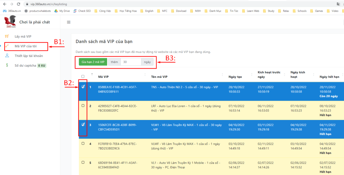The height and width of the screenshot is (175, 344).
Task: Check row 5 checkbox for VL1 key
Action: coord(83,162)
